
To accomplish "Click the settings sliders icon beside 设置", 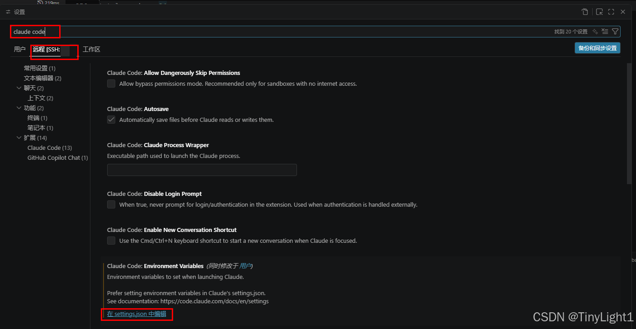I will pyautogui.click(x=8, y=12).
